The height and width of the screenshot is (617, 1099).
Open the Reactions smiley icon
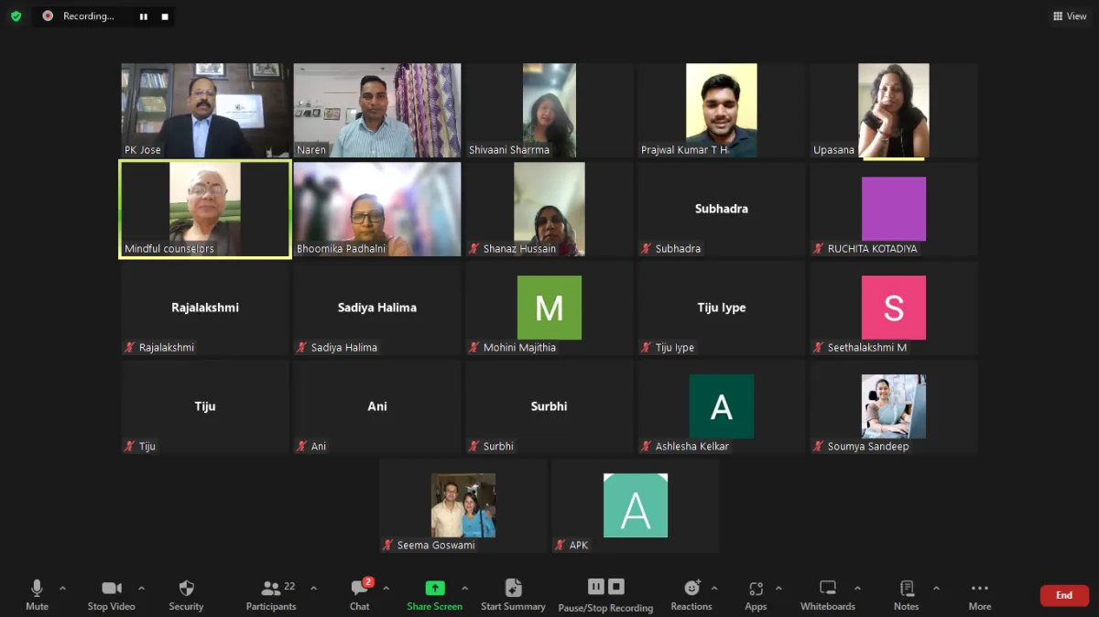691,588
